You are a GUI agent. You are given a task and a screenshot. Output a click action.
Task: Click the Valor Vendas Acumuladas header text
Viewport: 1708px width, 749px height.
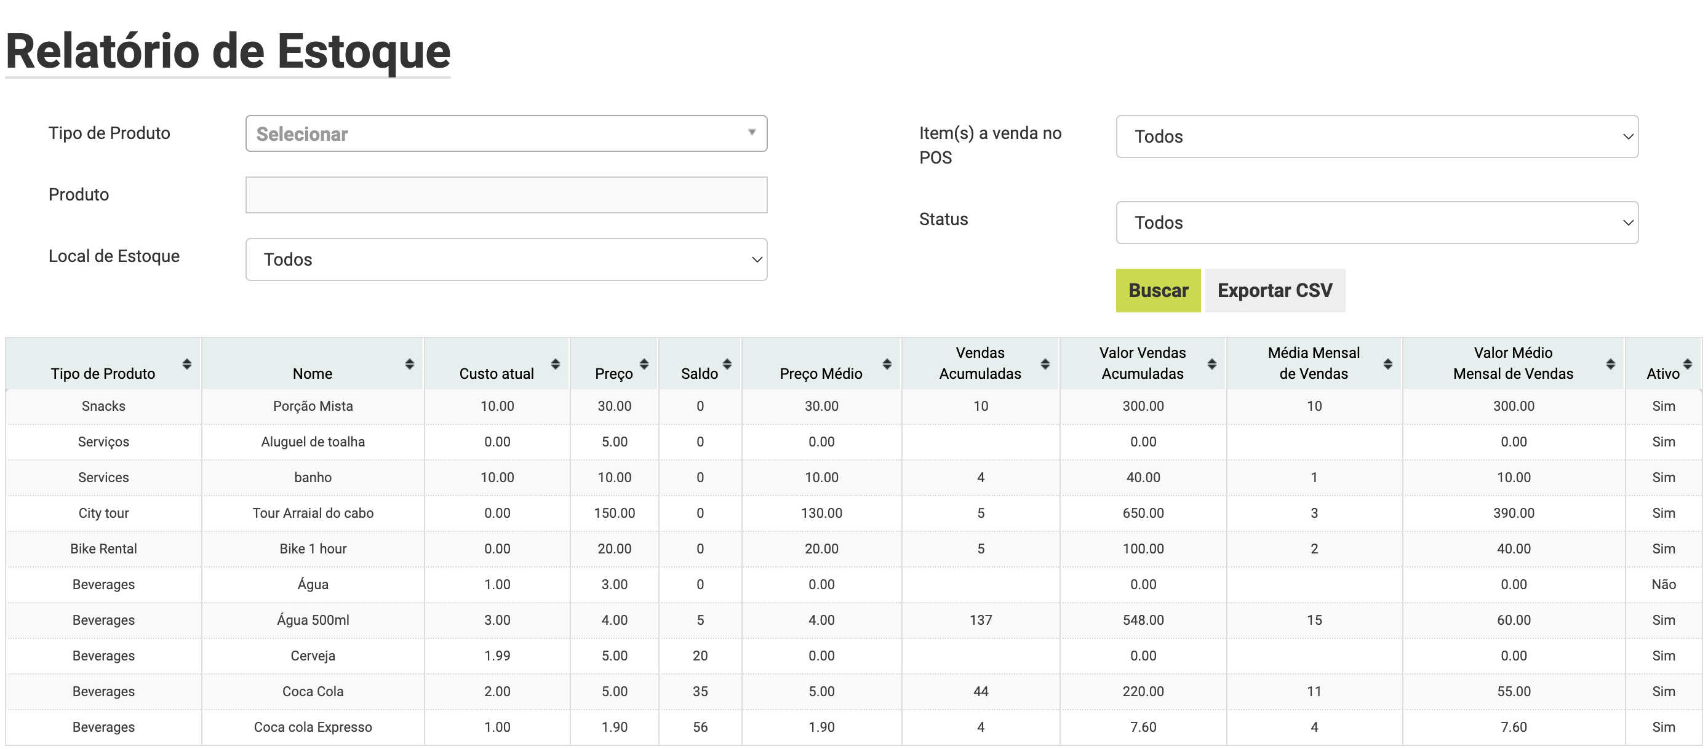tap(1143, 363)
